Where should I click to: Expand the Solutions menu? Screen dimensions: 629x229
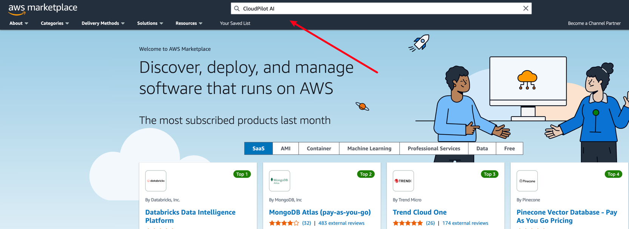pyautogui.click(x=150, y=23)
